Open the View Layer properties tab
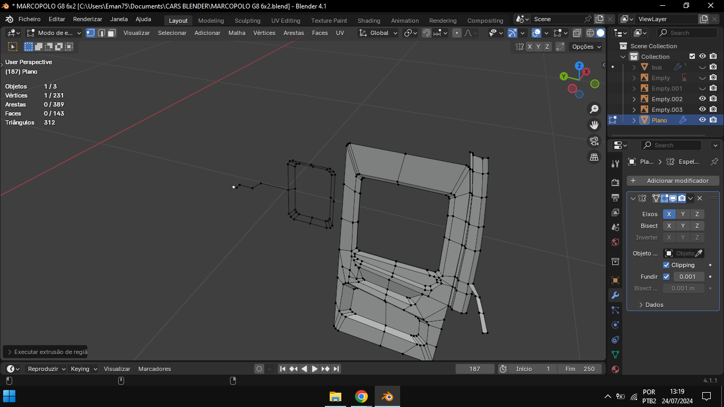This screenshot has width=724, height=407. point(615,213)
